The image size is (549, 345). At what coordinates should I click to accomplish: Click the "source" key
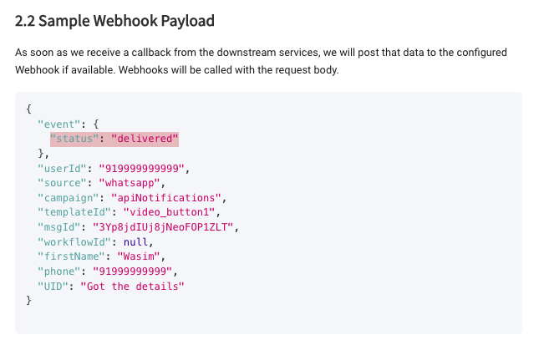62,183
